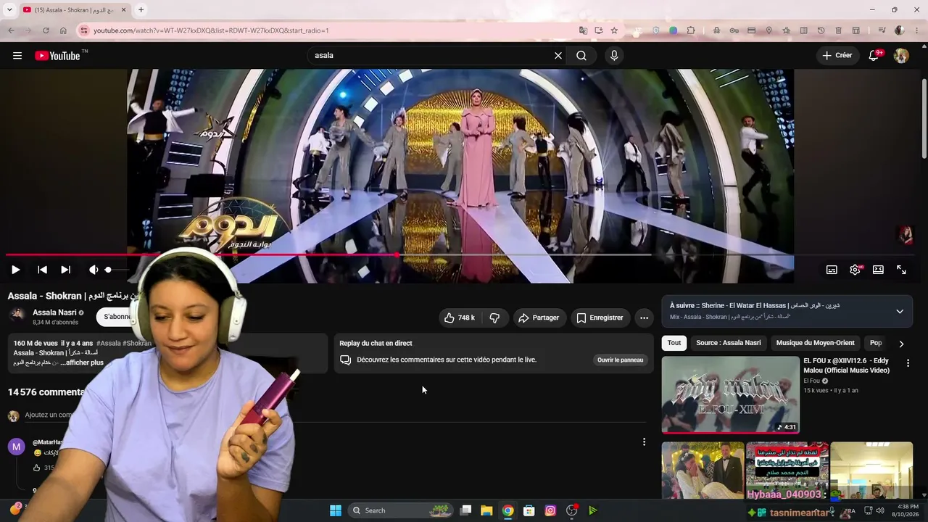Select the Pop filter chip

click(x=876, y=343)
